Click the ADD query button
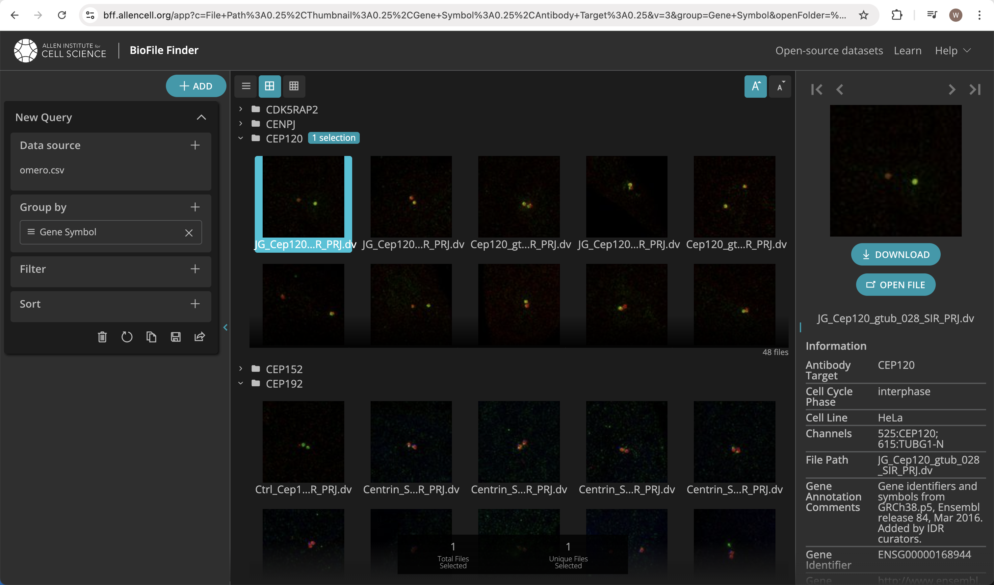The image size is (994, 585). tap(196, 86)
